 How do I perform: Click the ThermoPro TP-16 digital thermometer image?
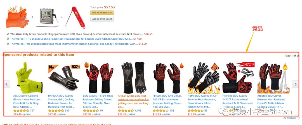47,18
